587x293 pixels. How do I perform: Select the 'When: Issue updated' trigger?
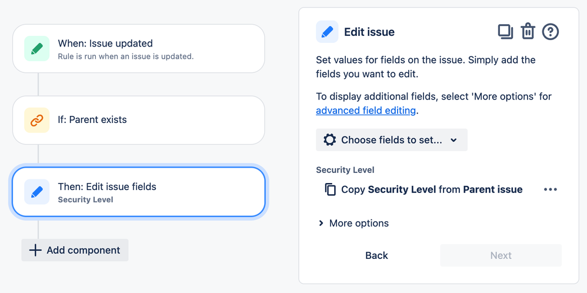click(x=138, y=48)
